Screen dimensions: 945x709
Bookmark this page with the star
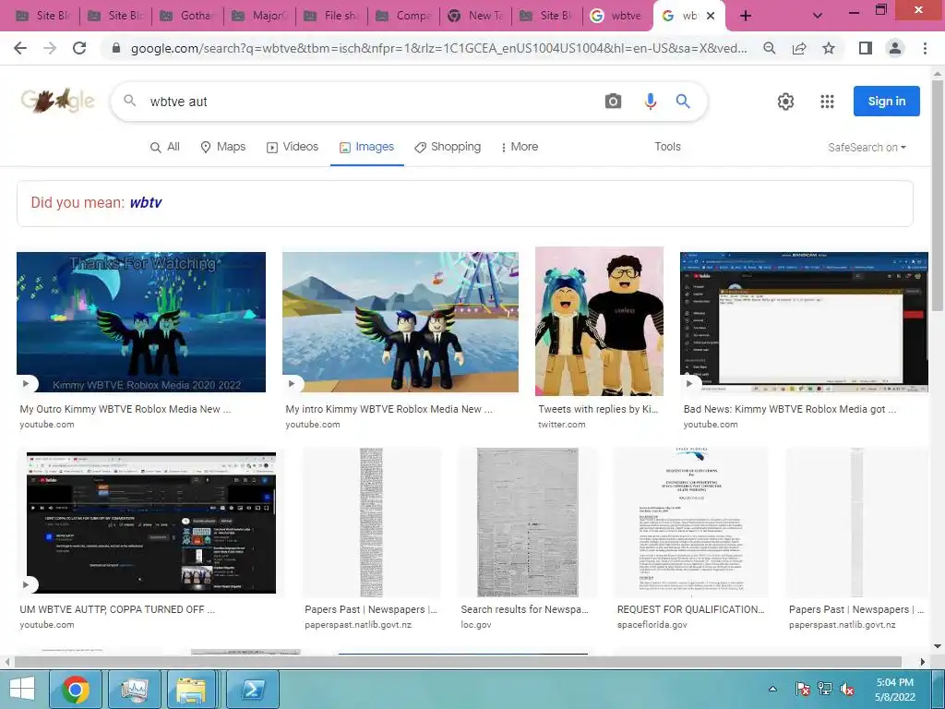(x=829, y=48)
